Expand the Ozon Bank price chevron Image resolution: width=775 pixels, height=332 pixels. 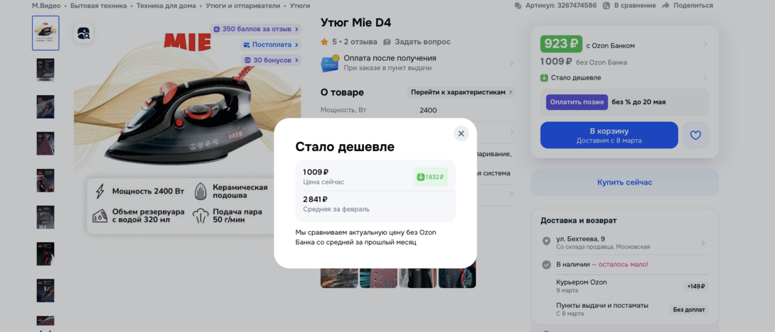(x=705, y=44)
